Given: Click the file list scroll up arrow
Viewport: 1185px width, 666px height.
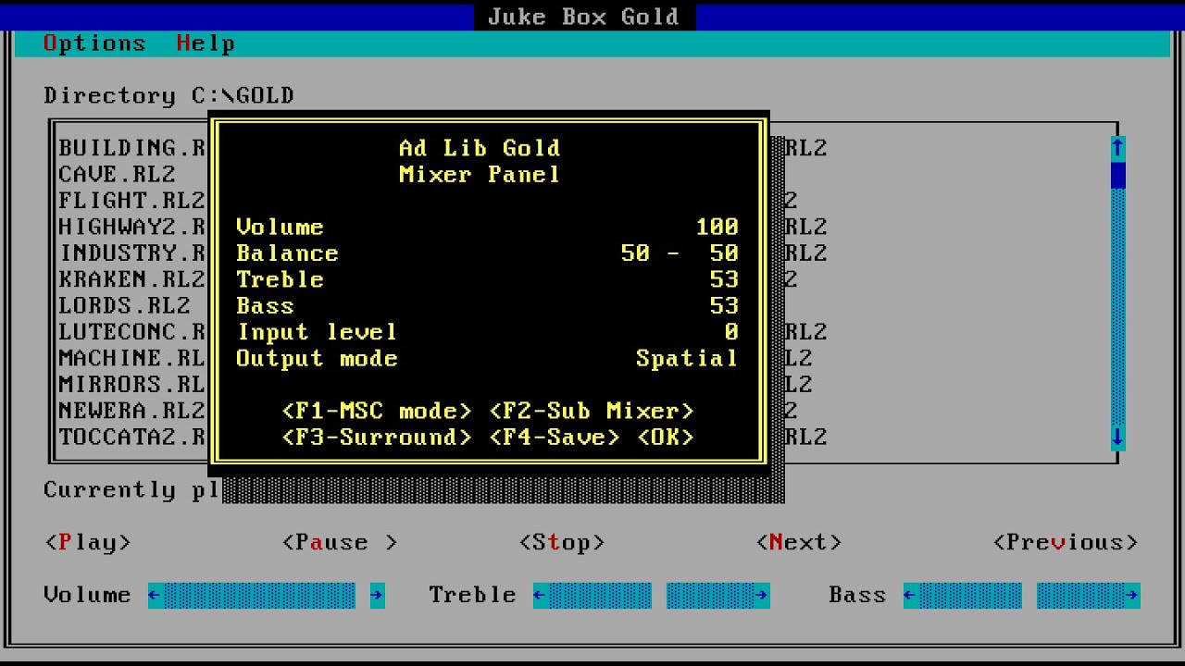Looking at the screenshot, I should click(x=1117, y=148).
